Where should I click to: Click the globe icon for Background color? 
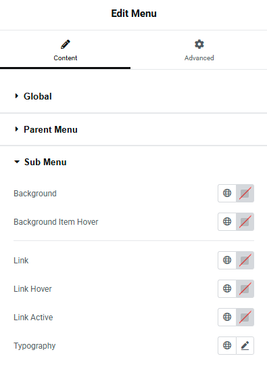pyautogui.click(x=227, y=194)
